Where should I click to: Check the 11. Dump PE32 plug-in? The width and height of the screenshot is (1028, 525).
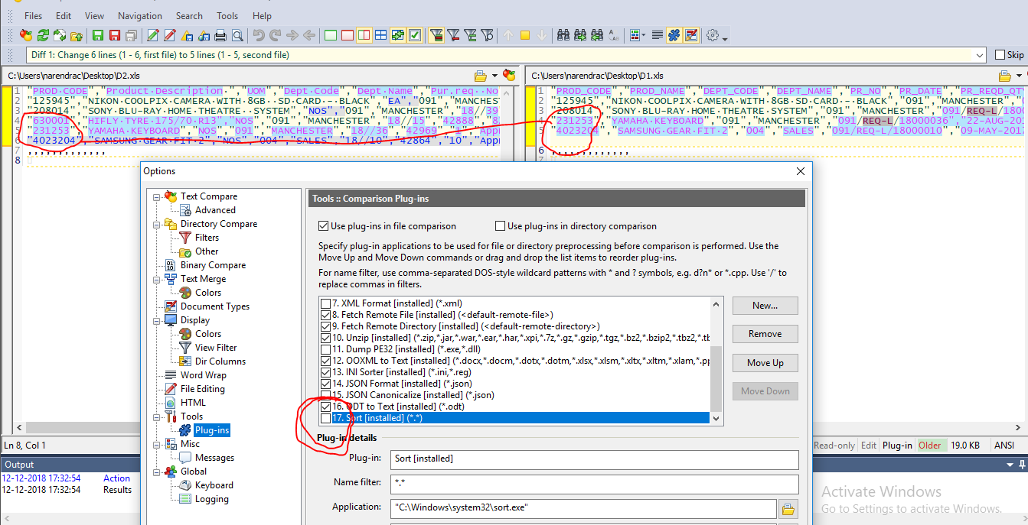(x=326, y=349)
